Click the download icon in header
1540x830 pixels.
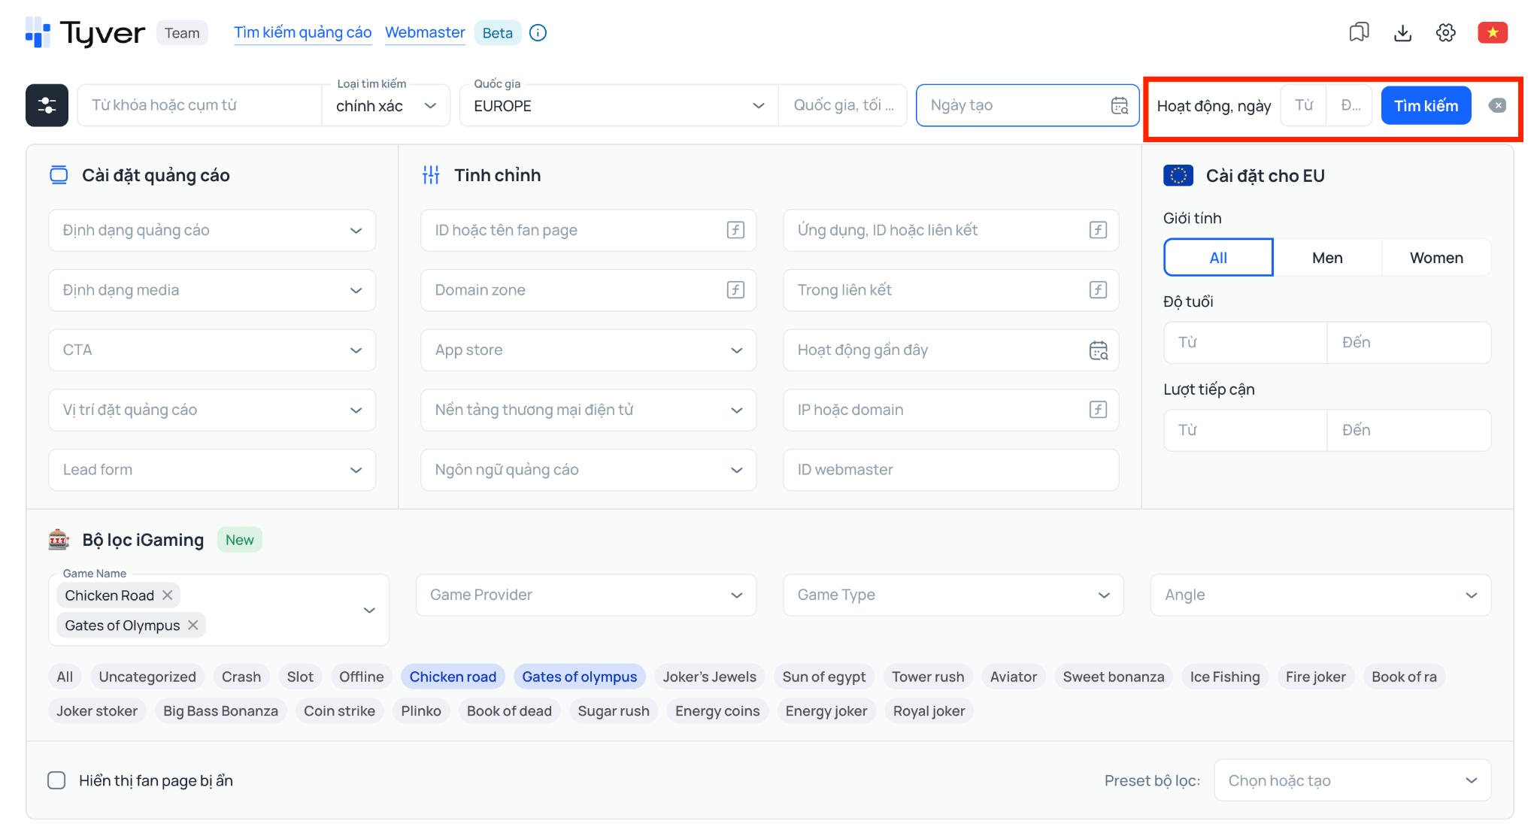tap(1402, 32)
